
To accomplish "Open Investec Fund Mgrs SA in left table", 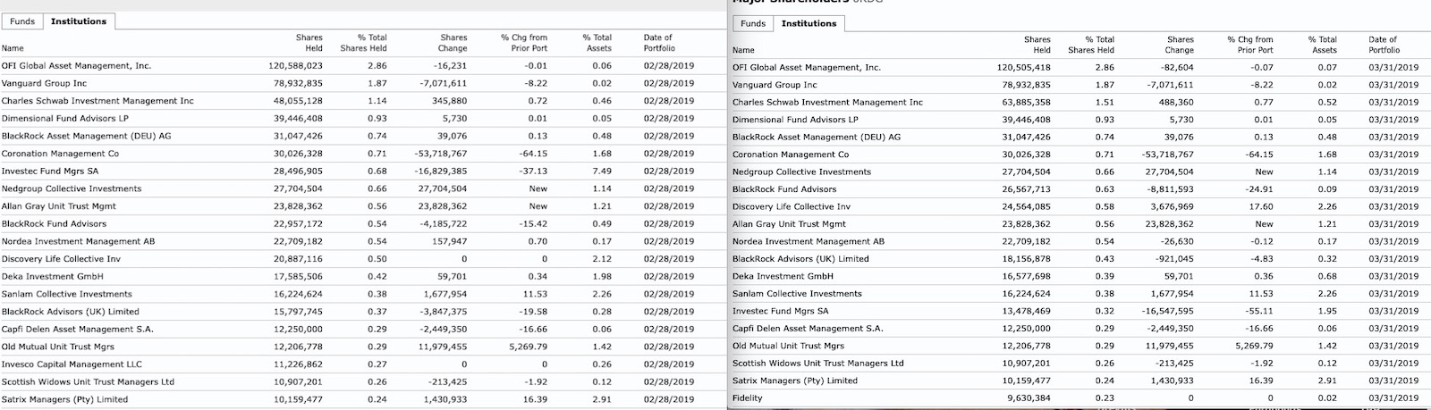I will coord(50,171).
